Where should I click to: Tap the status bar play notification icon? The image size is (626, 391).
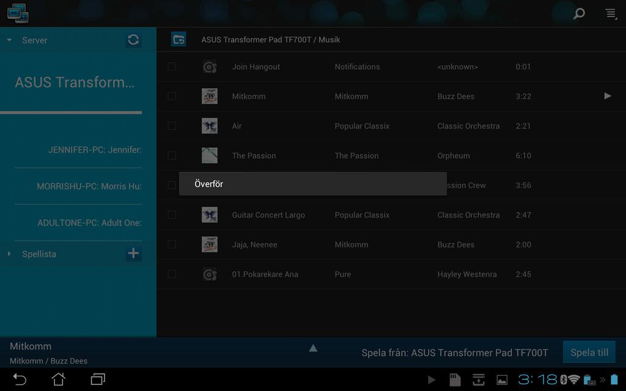pos(432,380)
